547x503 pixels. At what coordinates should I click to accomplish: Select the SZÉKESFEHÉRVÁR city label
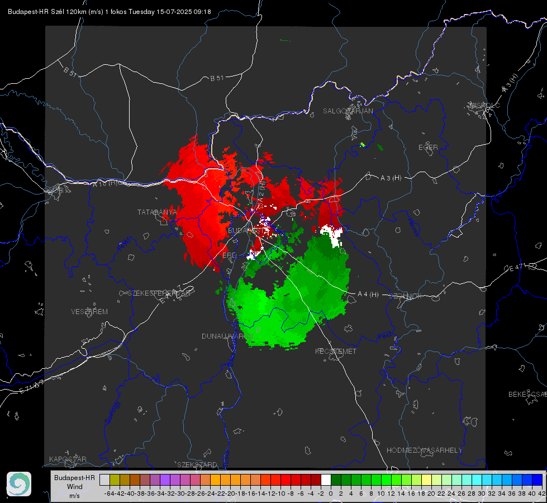159,293
